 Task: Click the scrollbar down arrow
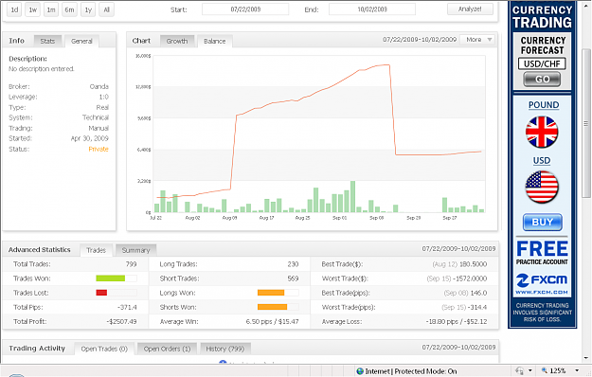pyautogui.click(x=586, y=358)
